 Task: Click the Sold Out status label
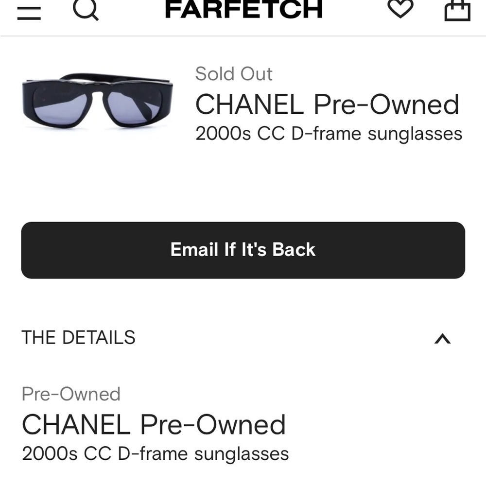point(234,73)
